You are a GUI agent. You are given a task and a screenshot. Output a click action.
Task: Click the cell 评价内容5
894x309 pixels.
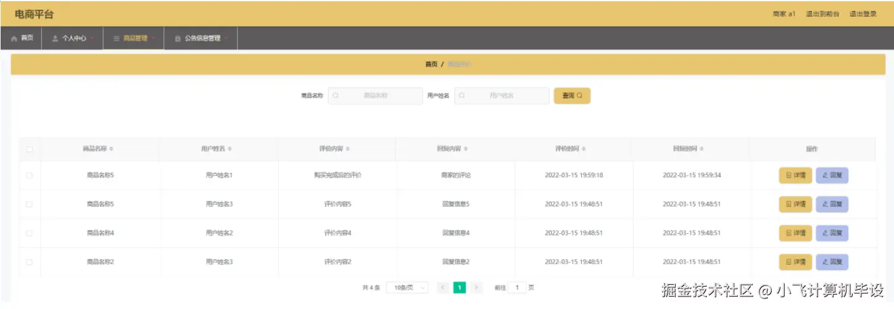coord(337,204)
